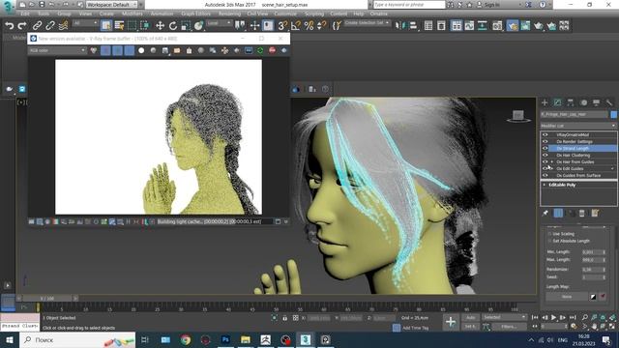Open the Select by Name list

(119, 26)
